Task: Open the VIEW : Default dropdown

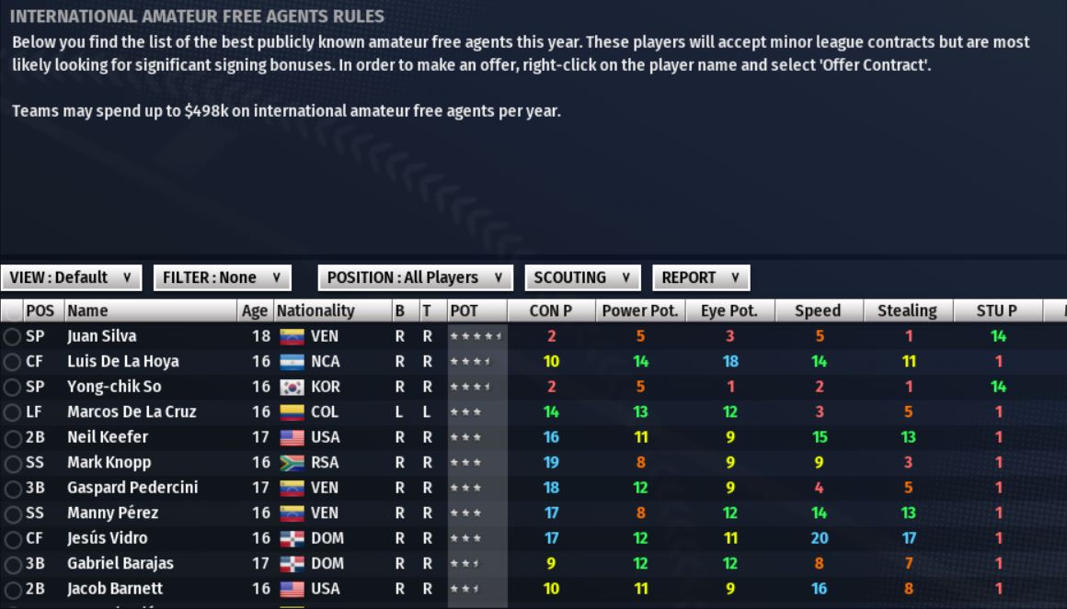Action: pyautogui.click(x=72, y=277)
